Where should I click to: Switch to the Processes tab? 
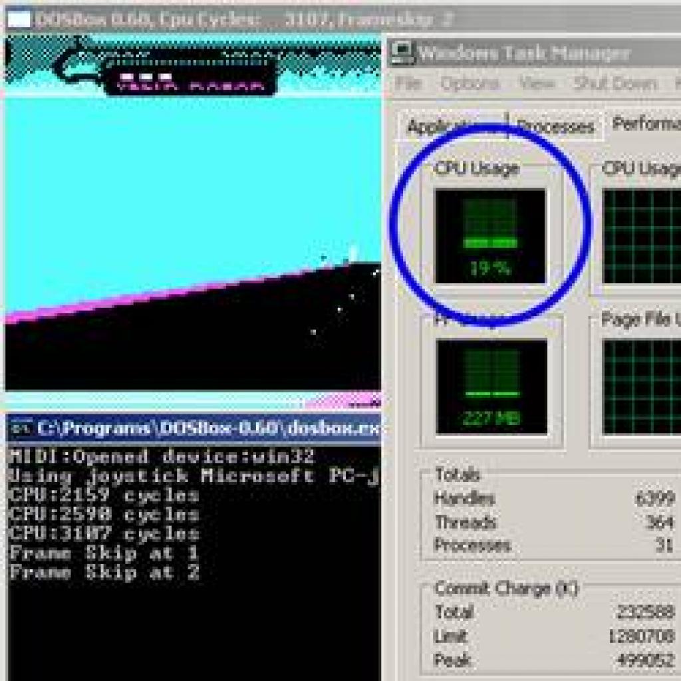pos(556,127)
